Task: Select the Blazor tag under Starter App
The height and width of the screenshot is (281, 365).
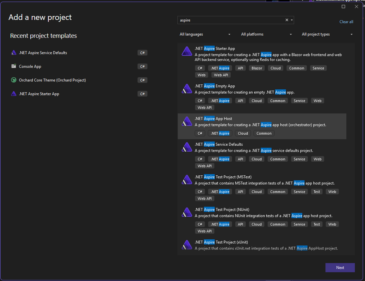Action: click(257, 68)
